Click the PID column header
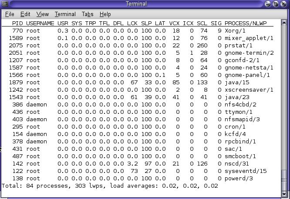Image resolution: width=290 pixels, height=199 pixels. point(17,23)
